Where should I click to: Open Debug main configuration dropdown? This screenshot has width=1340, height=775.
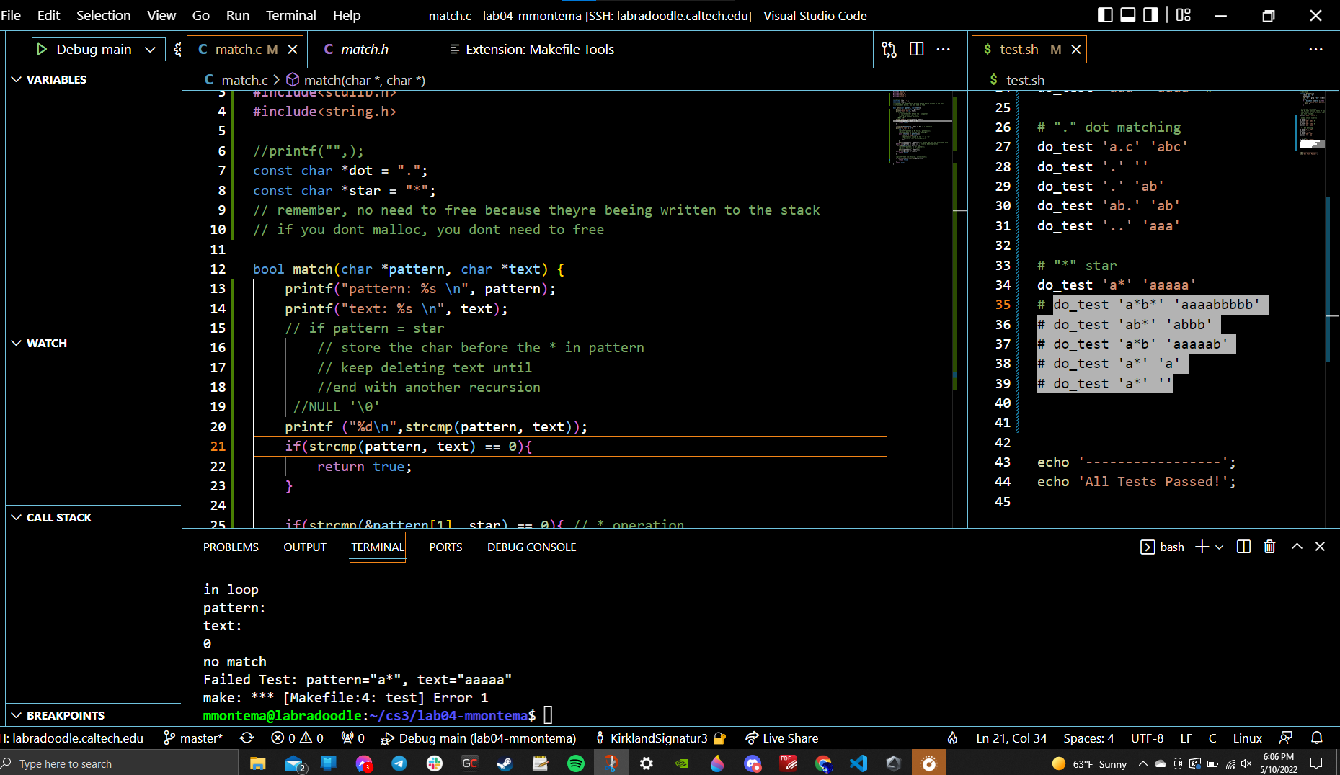[x=150, y=49]
